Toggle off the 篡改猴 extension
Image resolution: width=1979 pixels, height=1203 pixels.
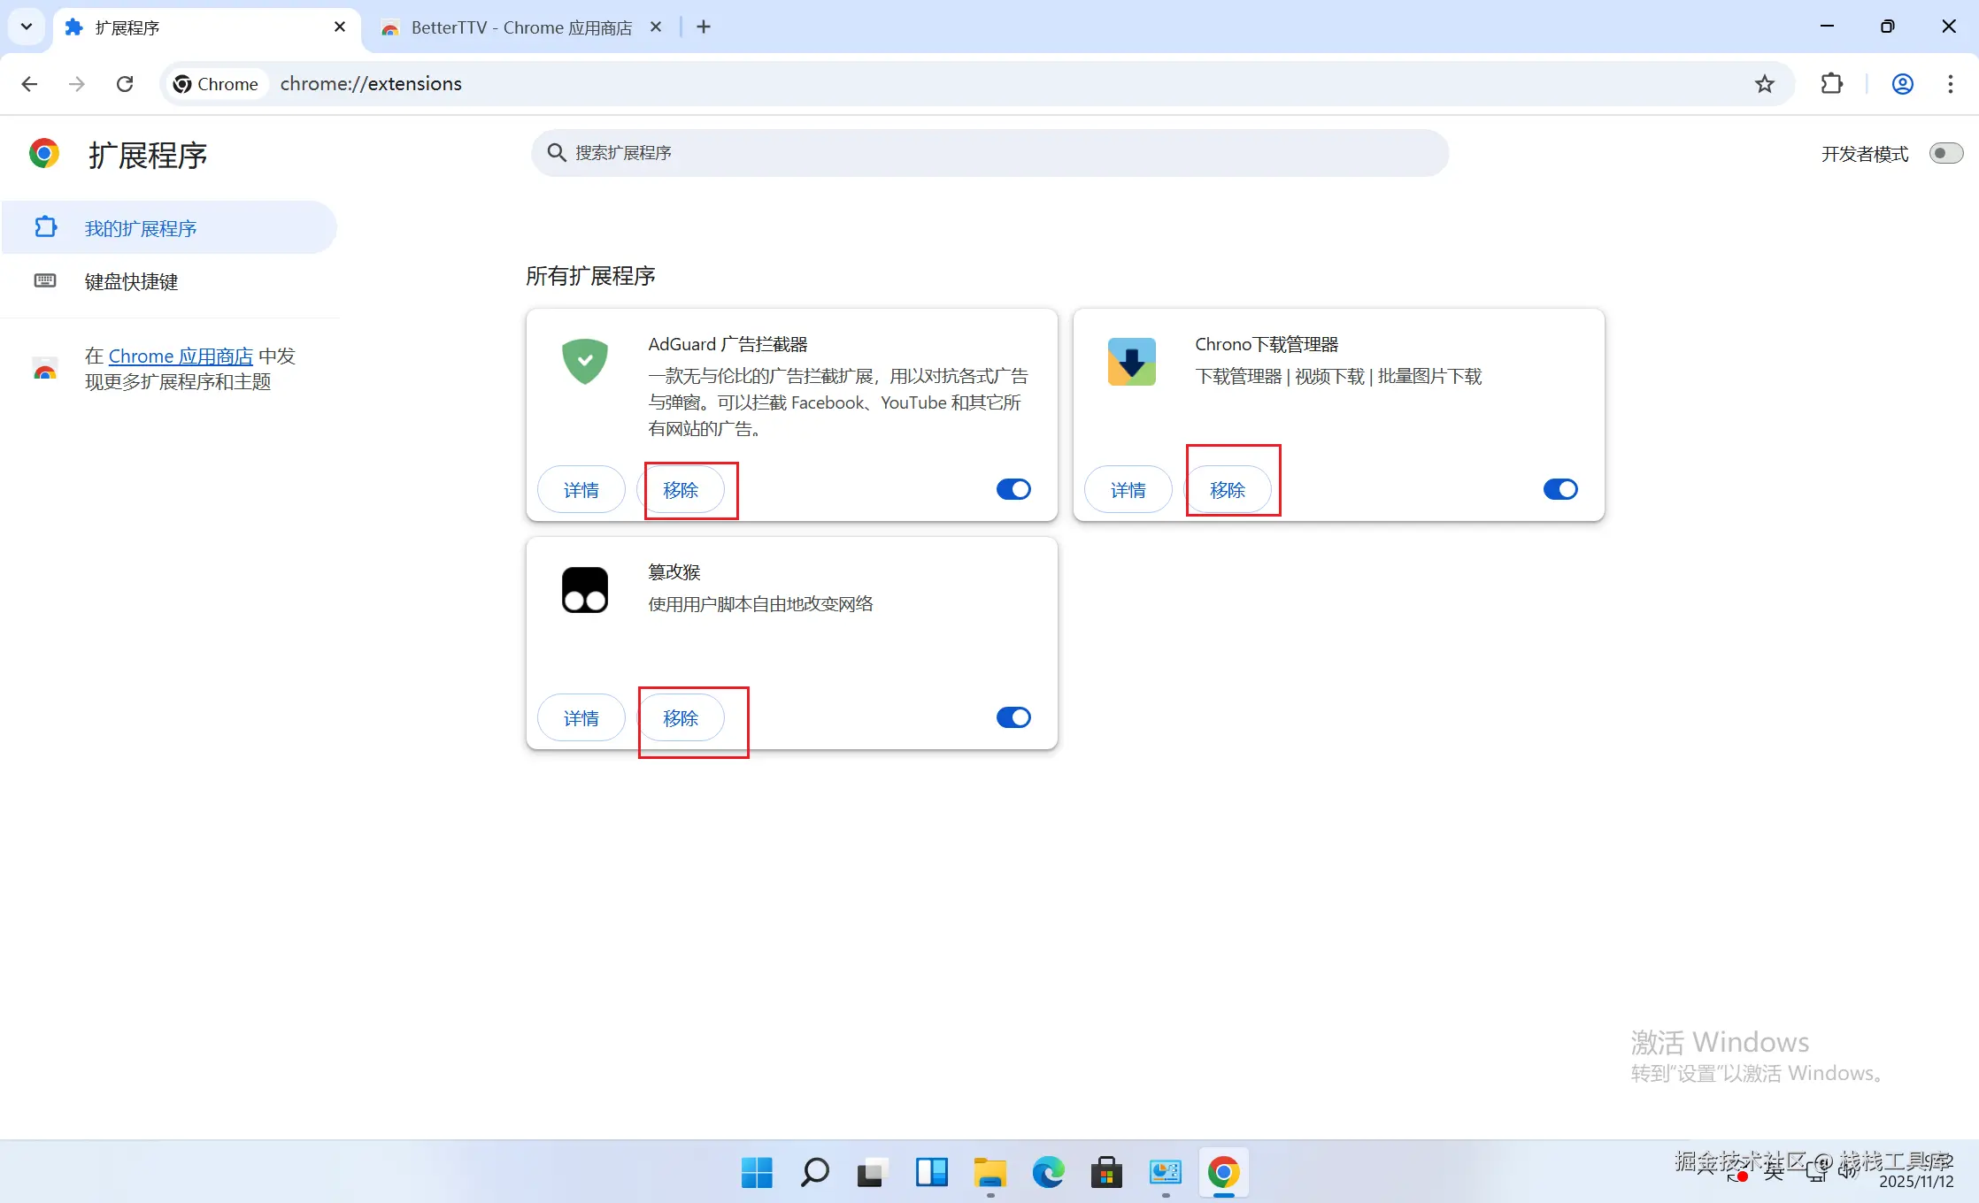[1013, 717]
